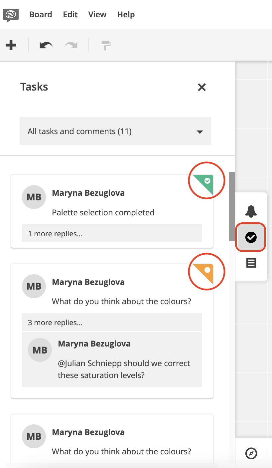Close the Tasks panel
Screen dimensions: 272x468
[x=202, y=87]
